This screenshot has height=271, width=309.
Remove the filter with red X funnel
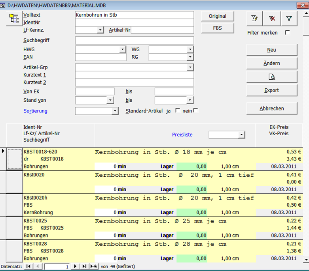pyautogui.click(x=272, y=18)
